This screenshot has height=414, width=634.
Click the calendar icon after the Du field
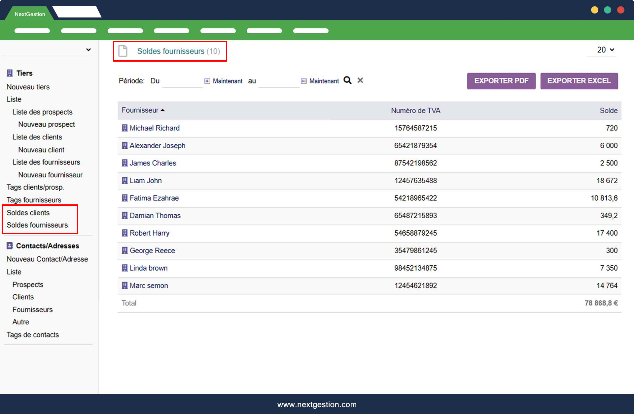pos(207,81)
